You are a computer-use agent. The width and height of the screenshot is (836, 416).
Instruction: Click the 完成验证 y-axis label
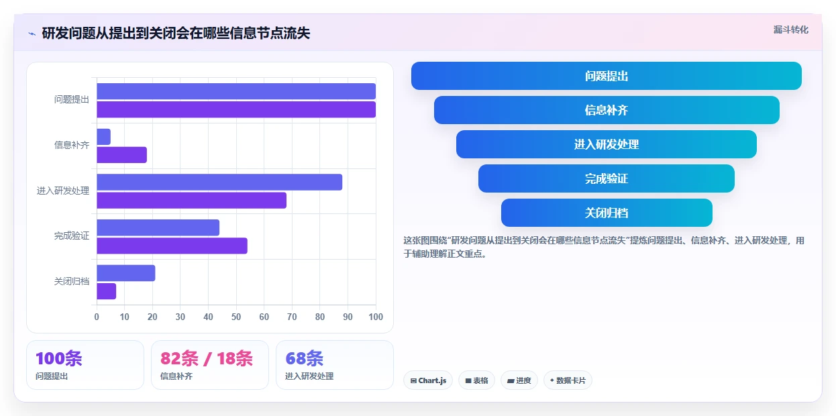tap(72, 236)
